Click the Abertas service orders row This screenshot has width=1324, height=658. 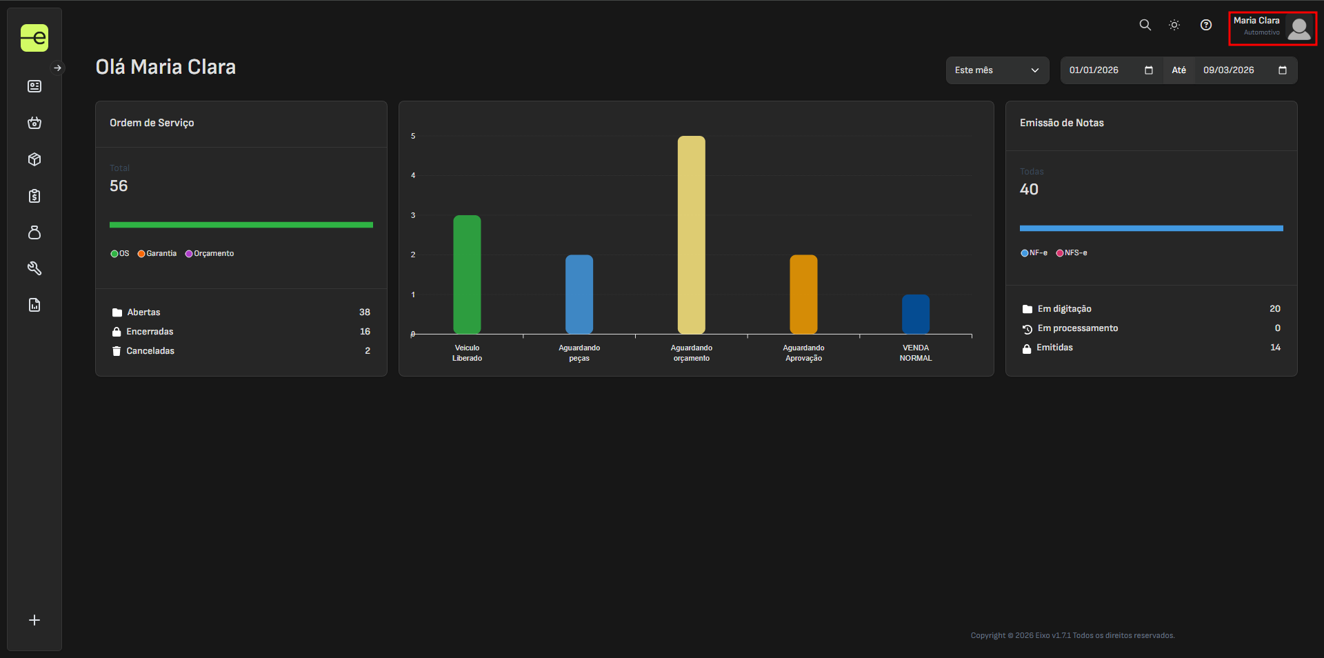(x=241, y=312)
